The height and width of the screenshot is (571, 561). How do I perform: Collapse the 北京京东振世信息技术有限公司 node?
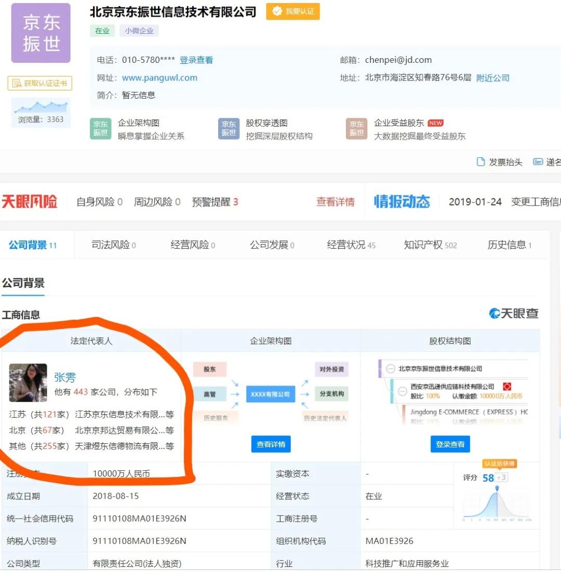pos(391,370)
